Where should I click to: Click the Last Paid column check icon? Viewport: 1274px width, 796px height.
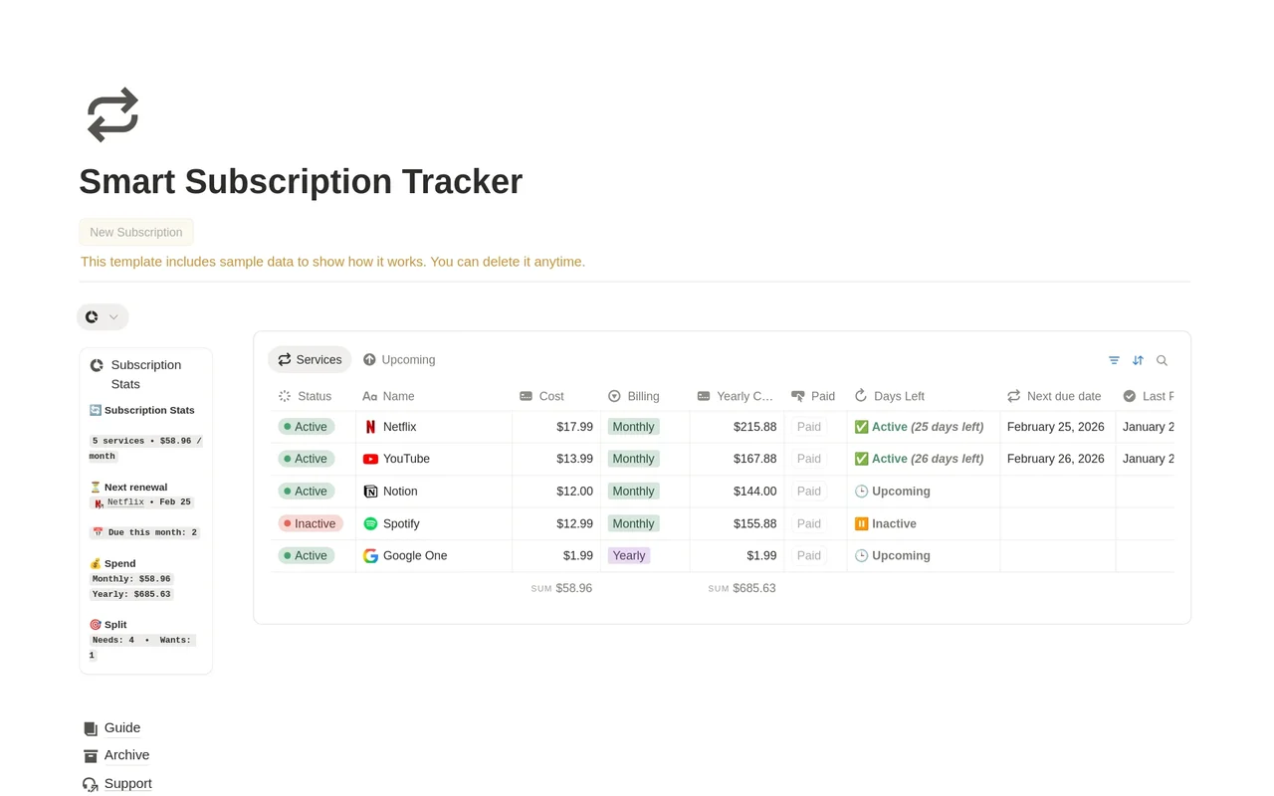tap(1130, 396)
